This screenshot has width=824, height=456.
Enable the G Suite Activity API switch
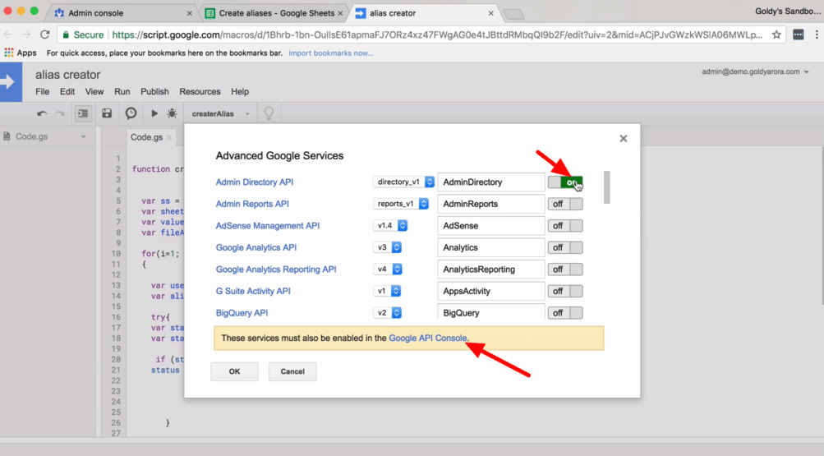tap(565, 291)
